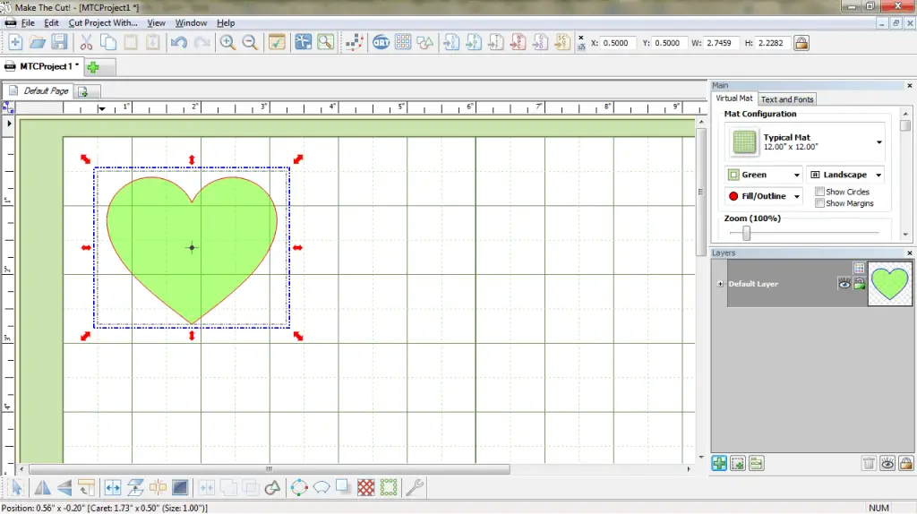917x514 pixels.
Task: Enable the Show Margins checkbox
Action: click(820, 203)
